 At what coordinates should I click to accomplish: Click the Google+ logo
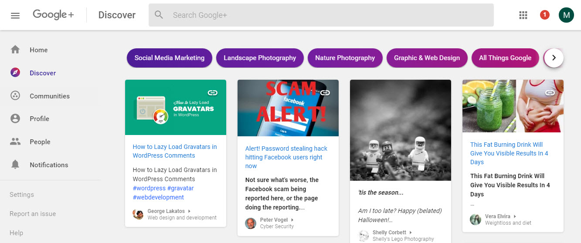[53, 15]
